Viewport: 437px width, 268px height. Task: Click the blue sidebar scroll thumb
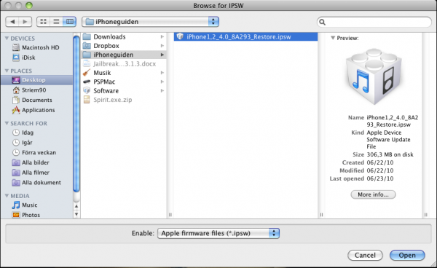pyautogui.click(x=76, y=114)
